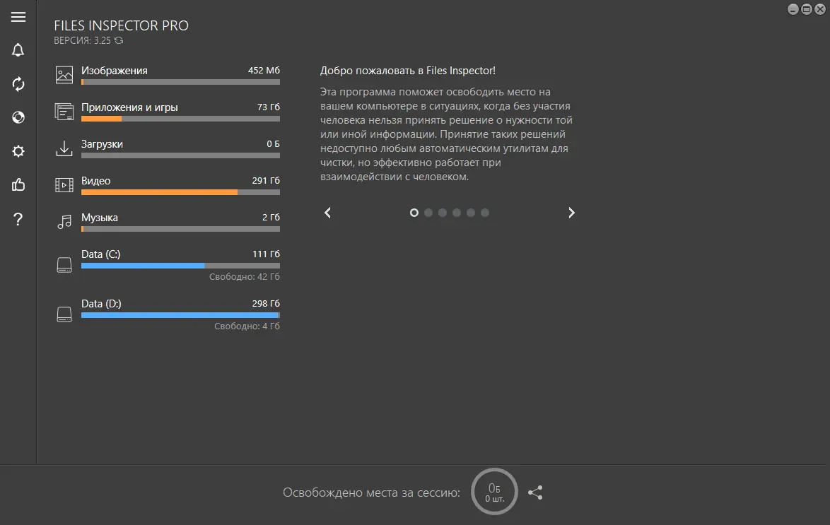The height and width of the screenshot is (525, 830).
Task: Open the Изображения category icon
Action: [64, 73]
